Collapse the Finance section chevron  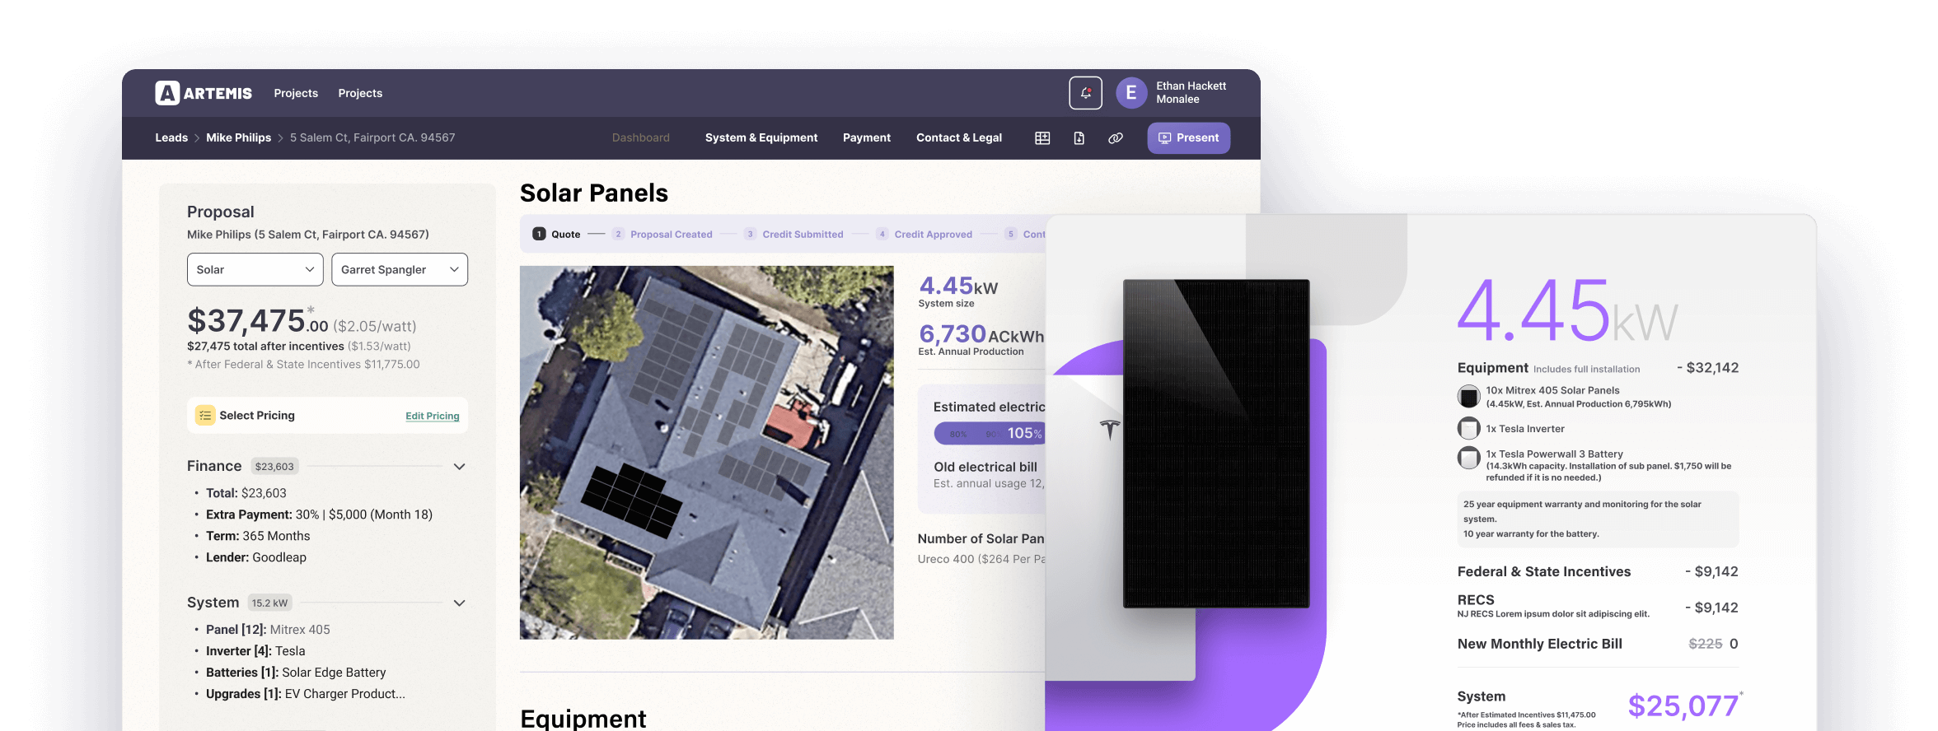tap(460, 467)
